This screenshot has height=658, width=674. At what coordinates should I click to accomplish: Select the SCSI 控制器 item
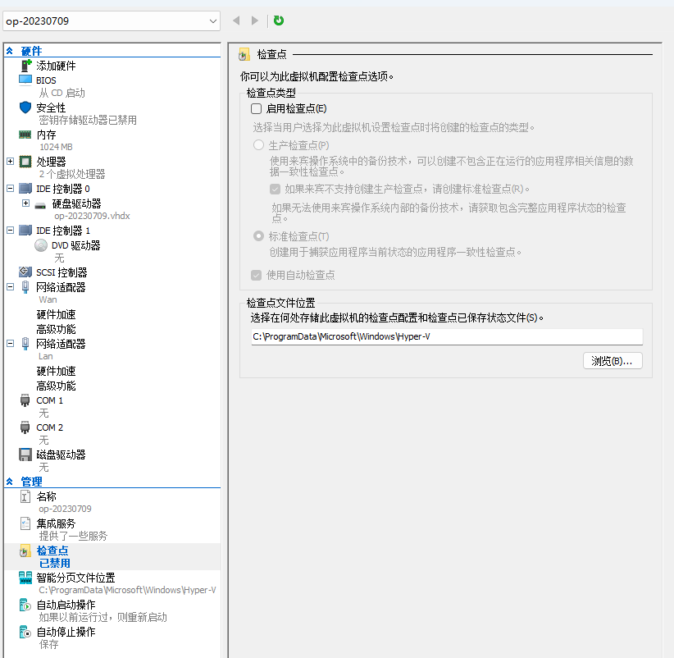point(61,272)
